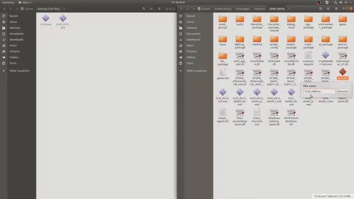Click the file name field in rename popup

[x=319, y=91]
